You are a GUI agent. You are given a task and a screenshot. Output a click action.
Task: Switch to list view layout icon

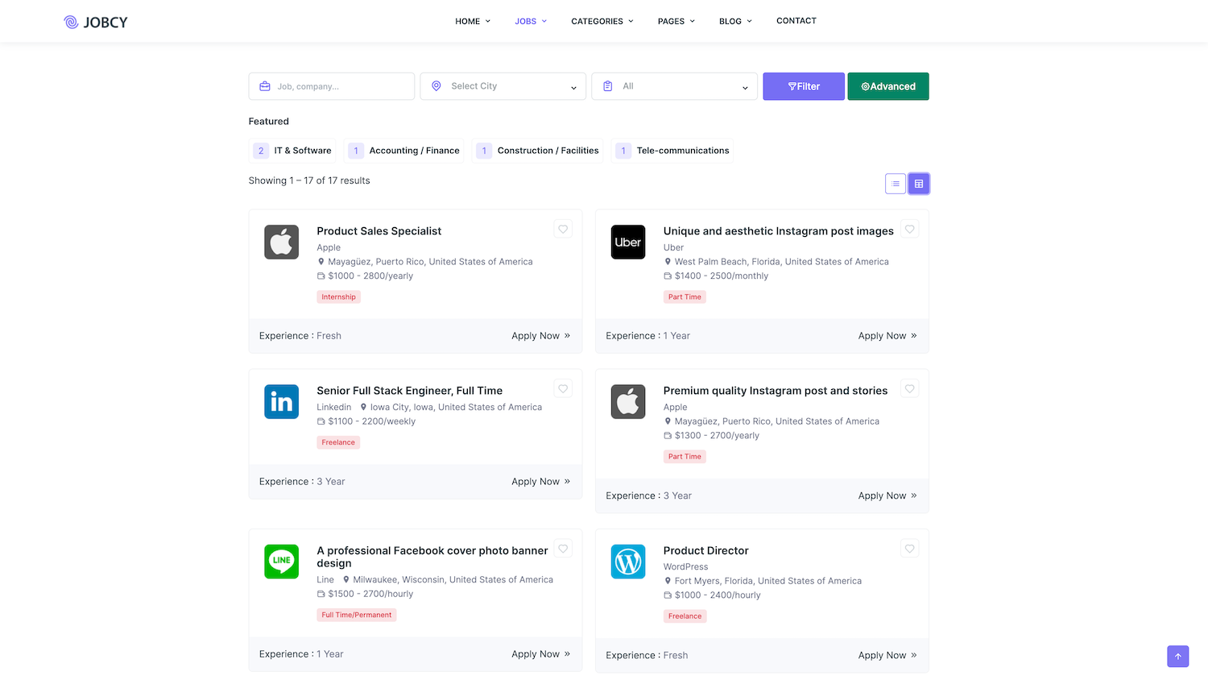(895, 184)
